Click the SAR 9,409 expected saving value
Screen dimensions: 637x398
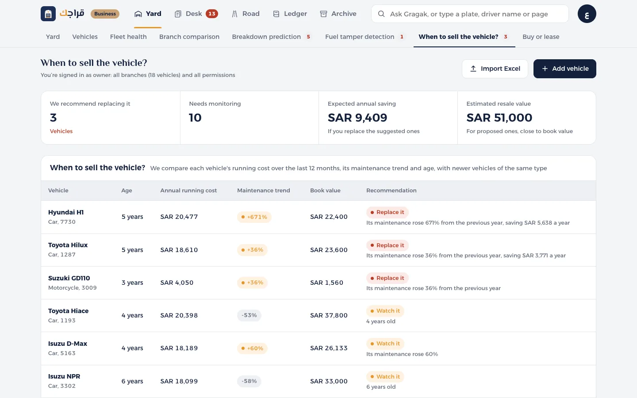click(x=357, y=118)
